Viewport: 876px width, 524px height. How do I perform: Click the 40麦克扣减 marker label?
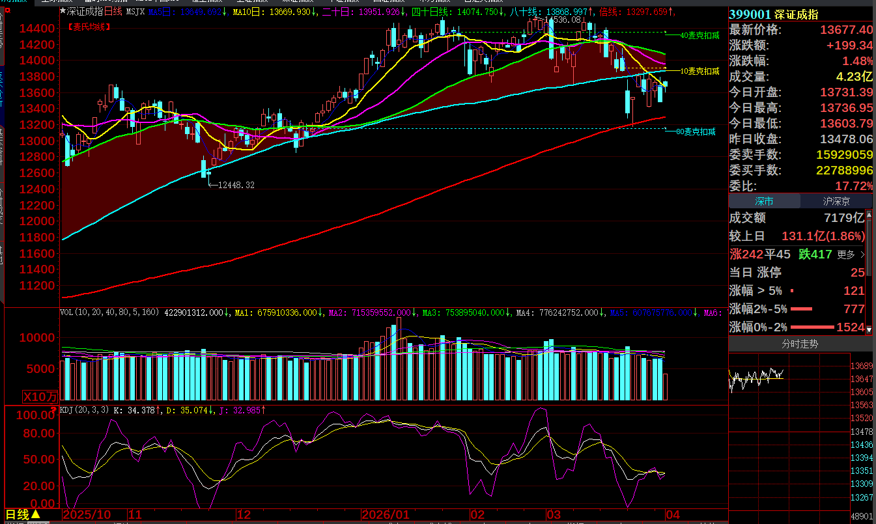[699, 35]
